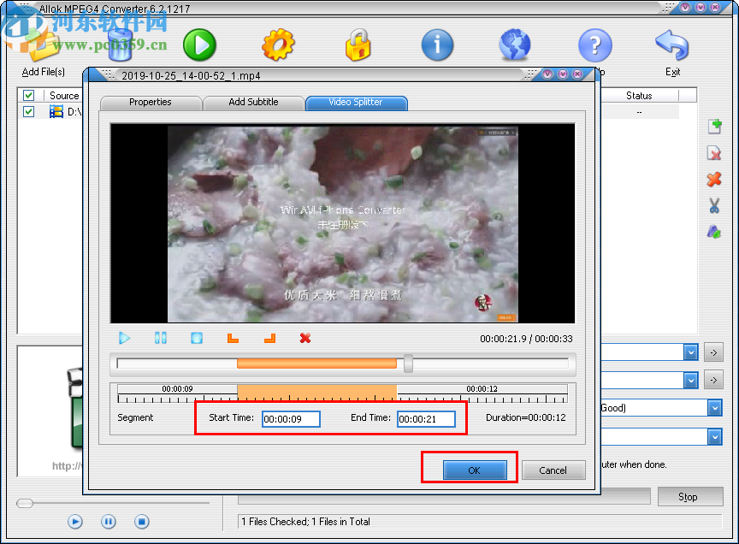Delete selected segment with the page-delete icon
Viewport: 739px width, 544px height.
[x=714, y=152]
